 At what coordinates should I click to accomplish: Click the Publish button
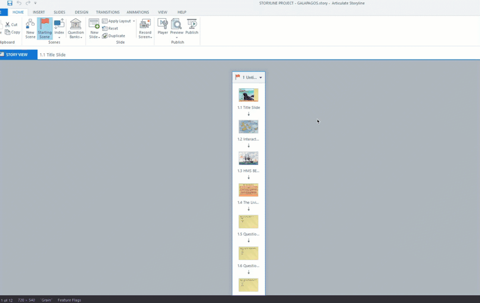tap(192, 27)
